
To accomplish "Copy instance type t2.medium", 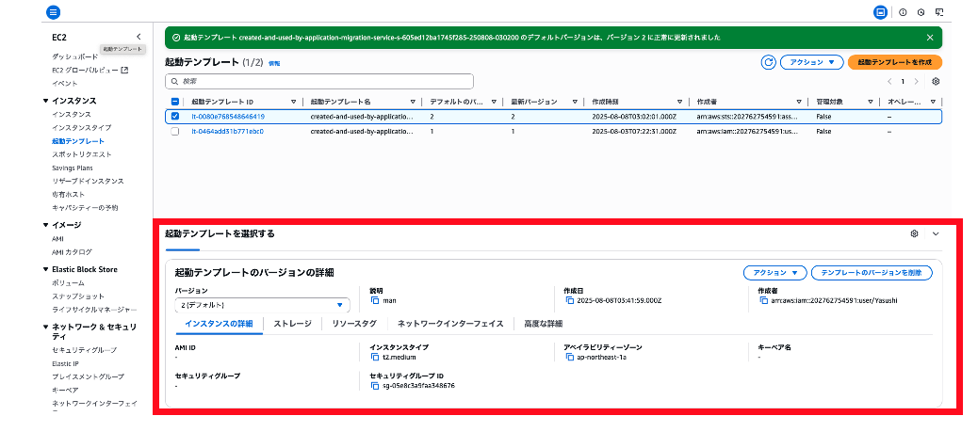I will coord(375,358).
